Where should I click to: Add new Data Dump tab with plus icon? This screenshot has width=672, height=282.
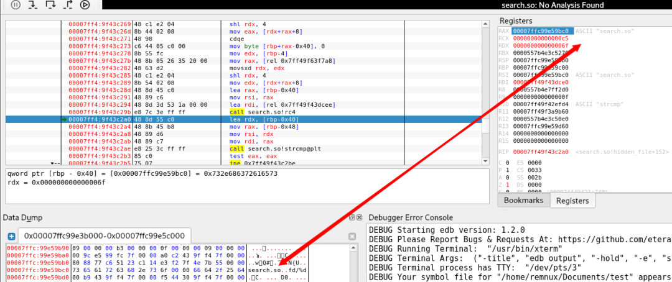[11, 237]
